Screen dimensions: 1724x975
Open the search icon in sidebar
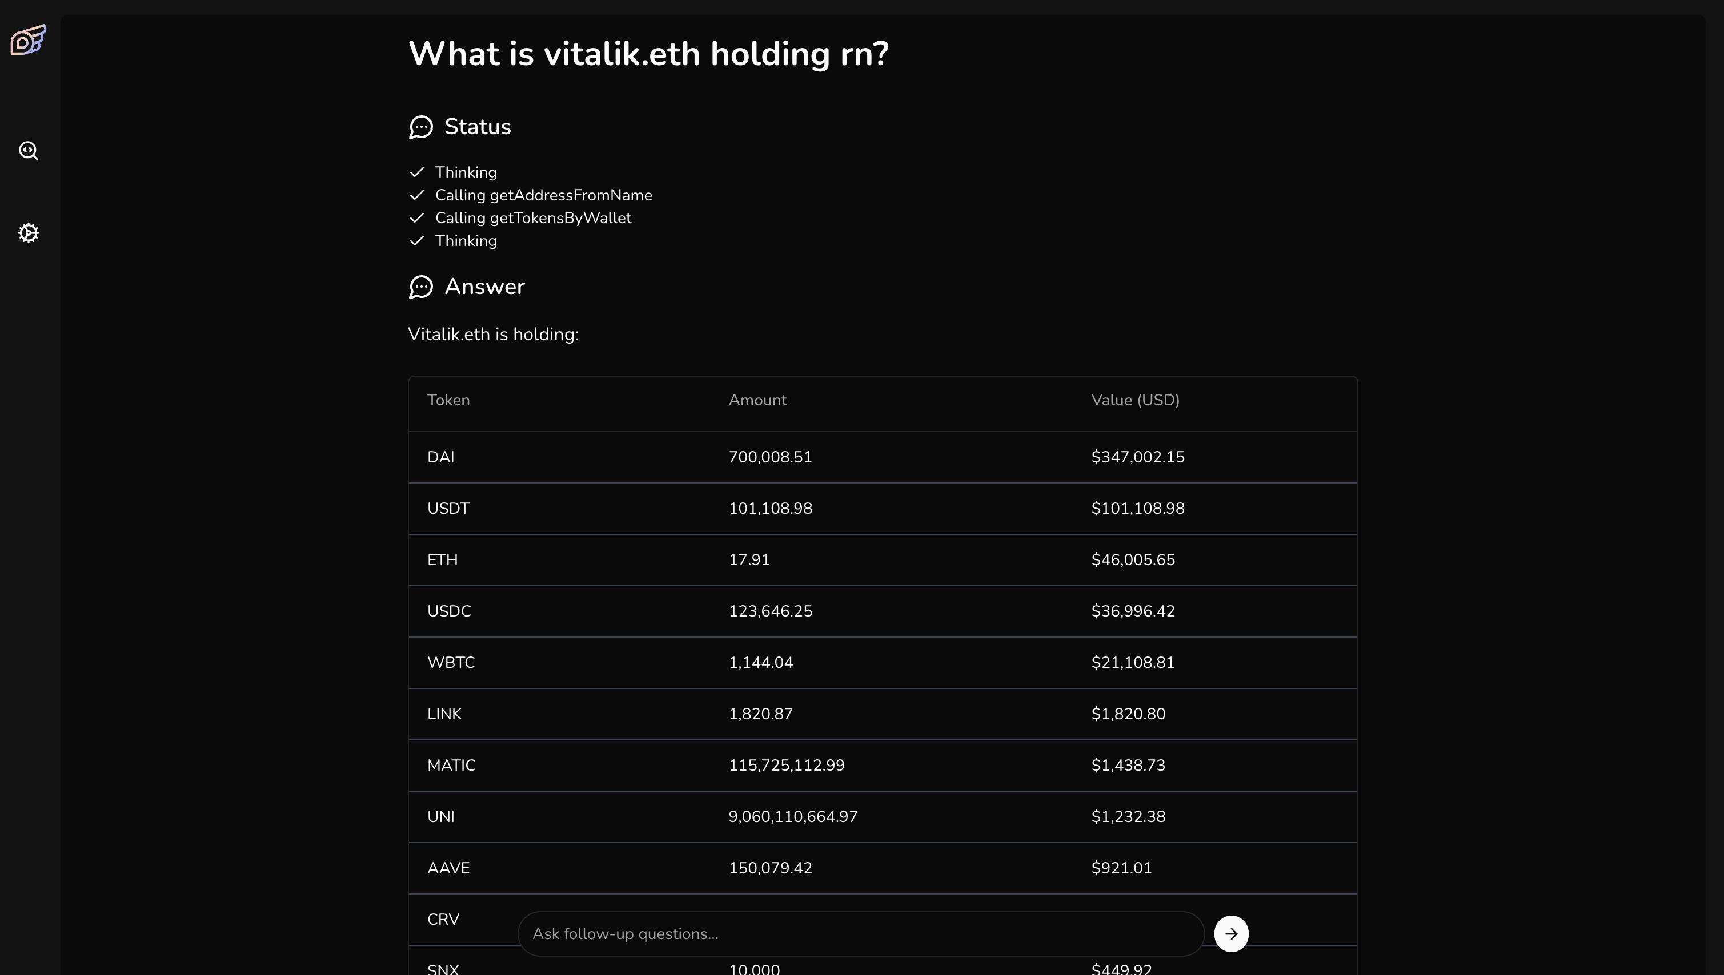(28, 151)
